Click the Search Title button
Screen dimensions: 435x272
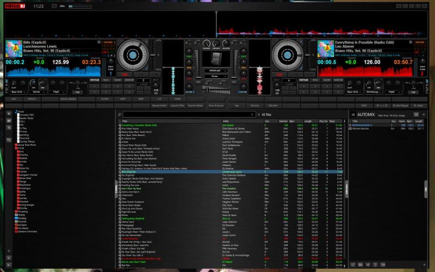tap(178, 106)
